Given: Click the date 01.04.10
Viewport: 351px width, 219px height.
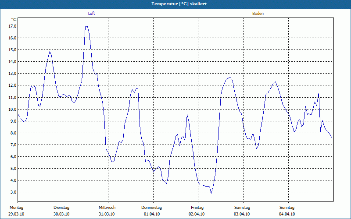Looking at the screenshot, I should (x=152, y=214).
